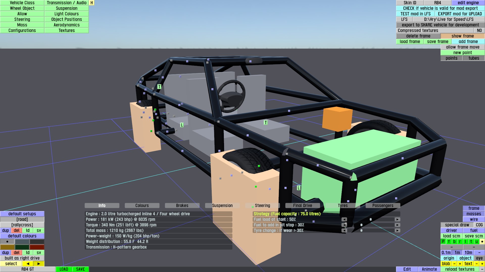Image resolution: width=485 pixels, height=272 pixels.
Task: Toggle show frame option
Action: 463,36
